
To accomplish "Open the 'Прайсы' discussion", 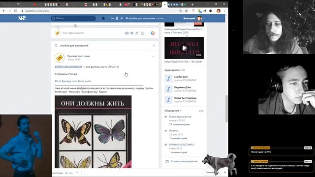I will click(x=174, y=131).
